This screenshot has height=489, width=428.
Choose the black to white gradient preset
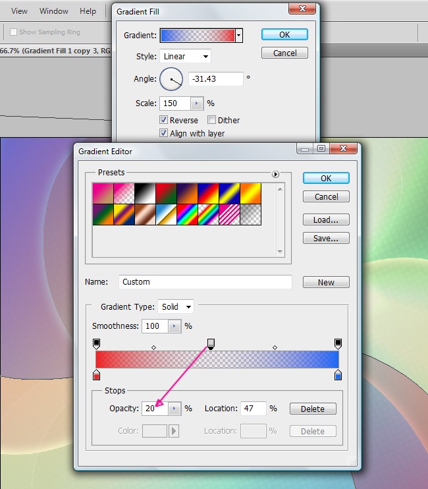click(x=145, y=192)
